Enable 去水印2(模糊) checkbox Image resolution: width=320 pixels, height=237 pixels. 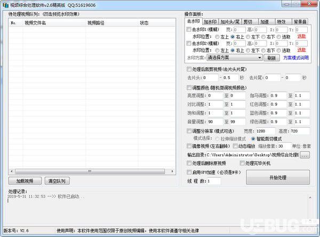click(x=189, y=43)
